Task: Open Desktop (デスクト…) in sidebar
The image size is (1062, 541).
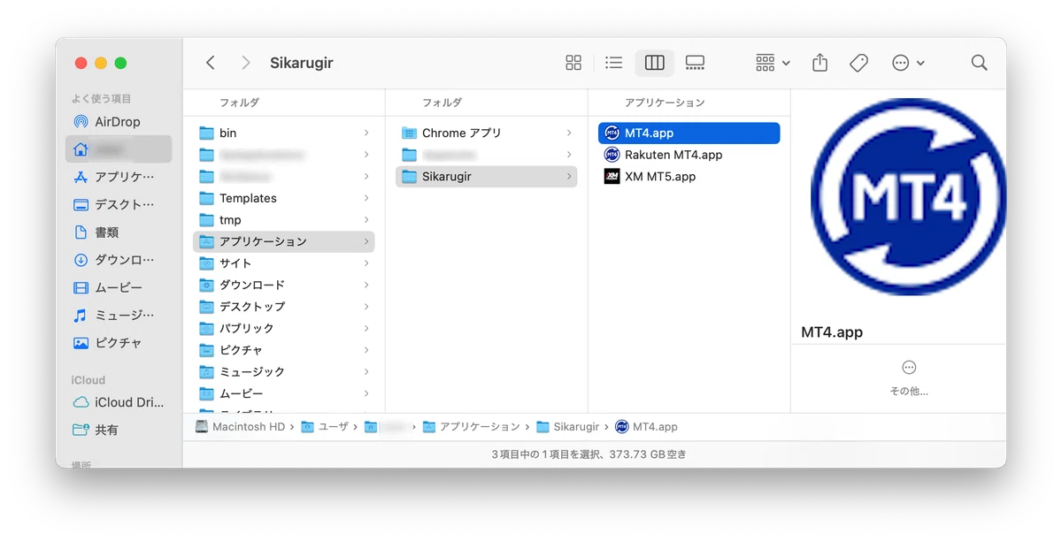Action: point(119,204)
